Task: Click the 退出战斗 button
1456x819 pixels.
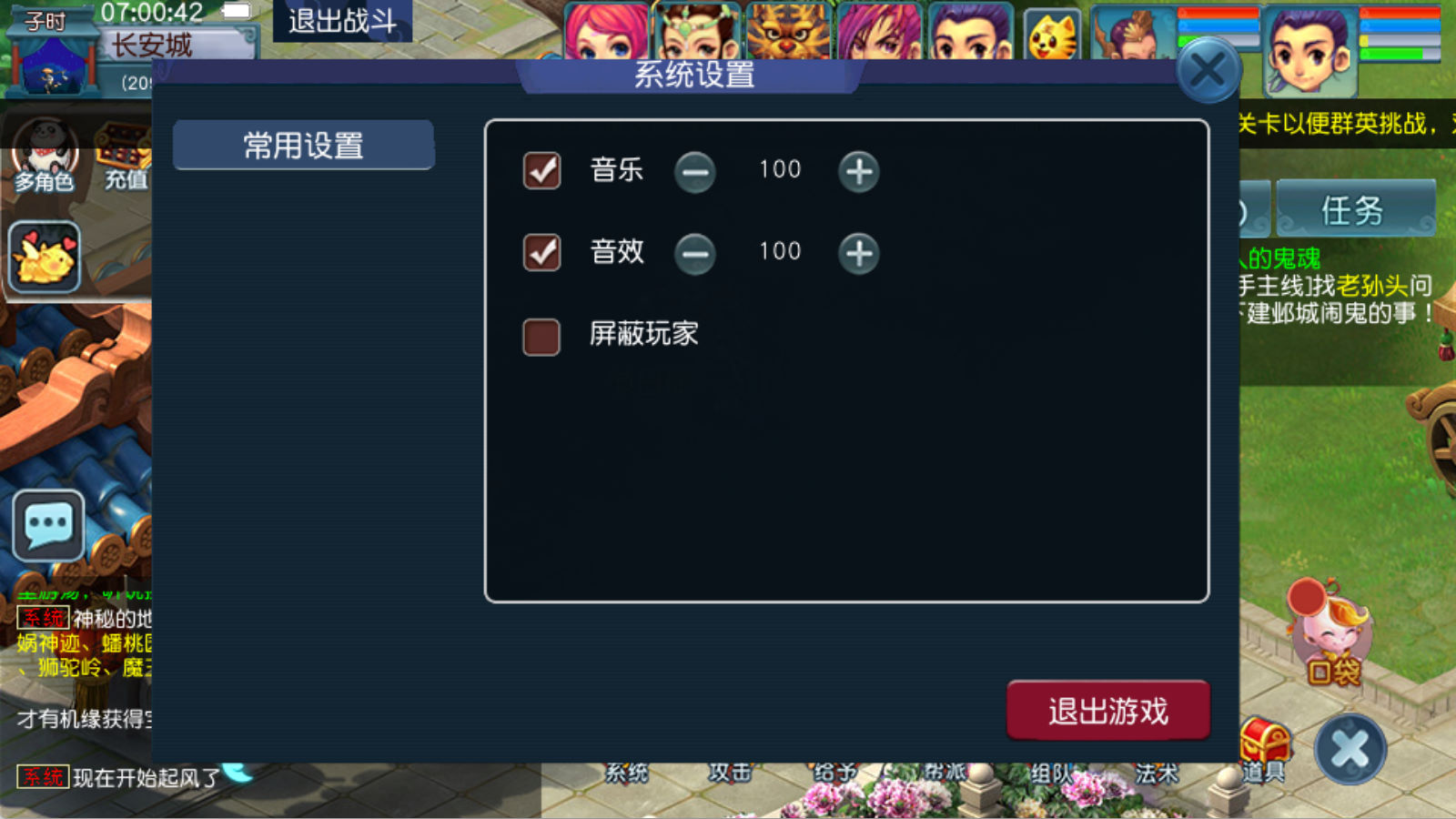Action: [342, 21]
